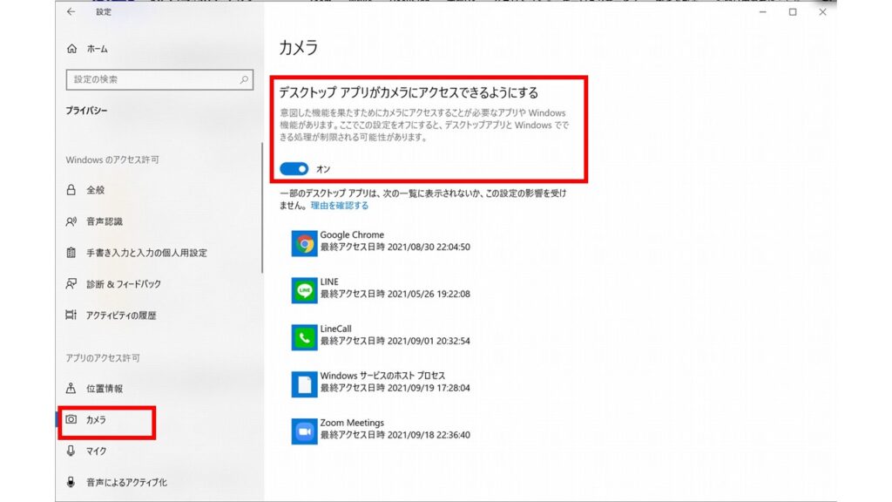This screenshot has width=892, height=502.
Task: Toggle desktop app camera access switch
Action: point(294,169)
